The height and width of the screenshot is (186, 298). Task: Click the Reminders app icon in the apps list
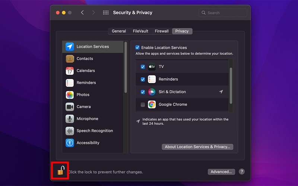152,79
